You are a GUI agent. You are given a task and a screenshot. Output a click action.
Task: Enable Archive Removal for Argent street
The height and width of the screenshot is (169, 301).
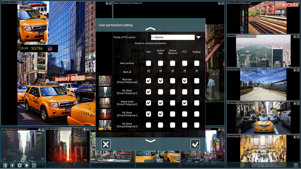173,103
